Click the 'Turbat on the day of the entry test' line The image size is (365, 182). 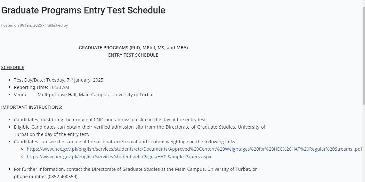52,134
